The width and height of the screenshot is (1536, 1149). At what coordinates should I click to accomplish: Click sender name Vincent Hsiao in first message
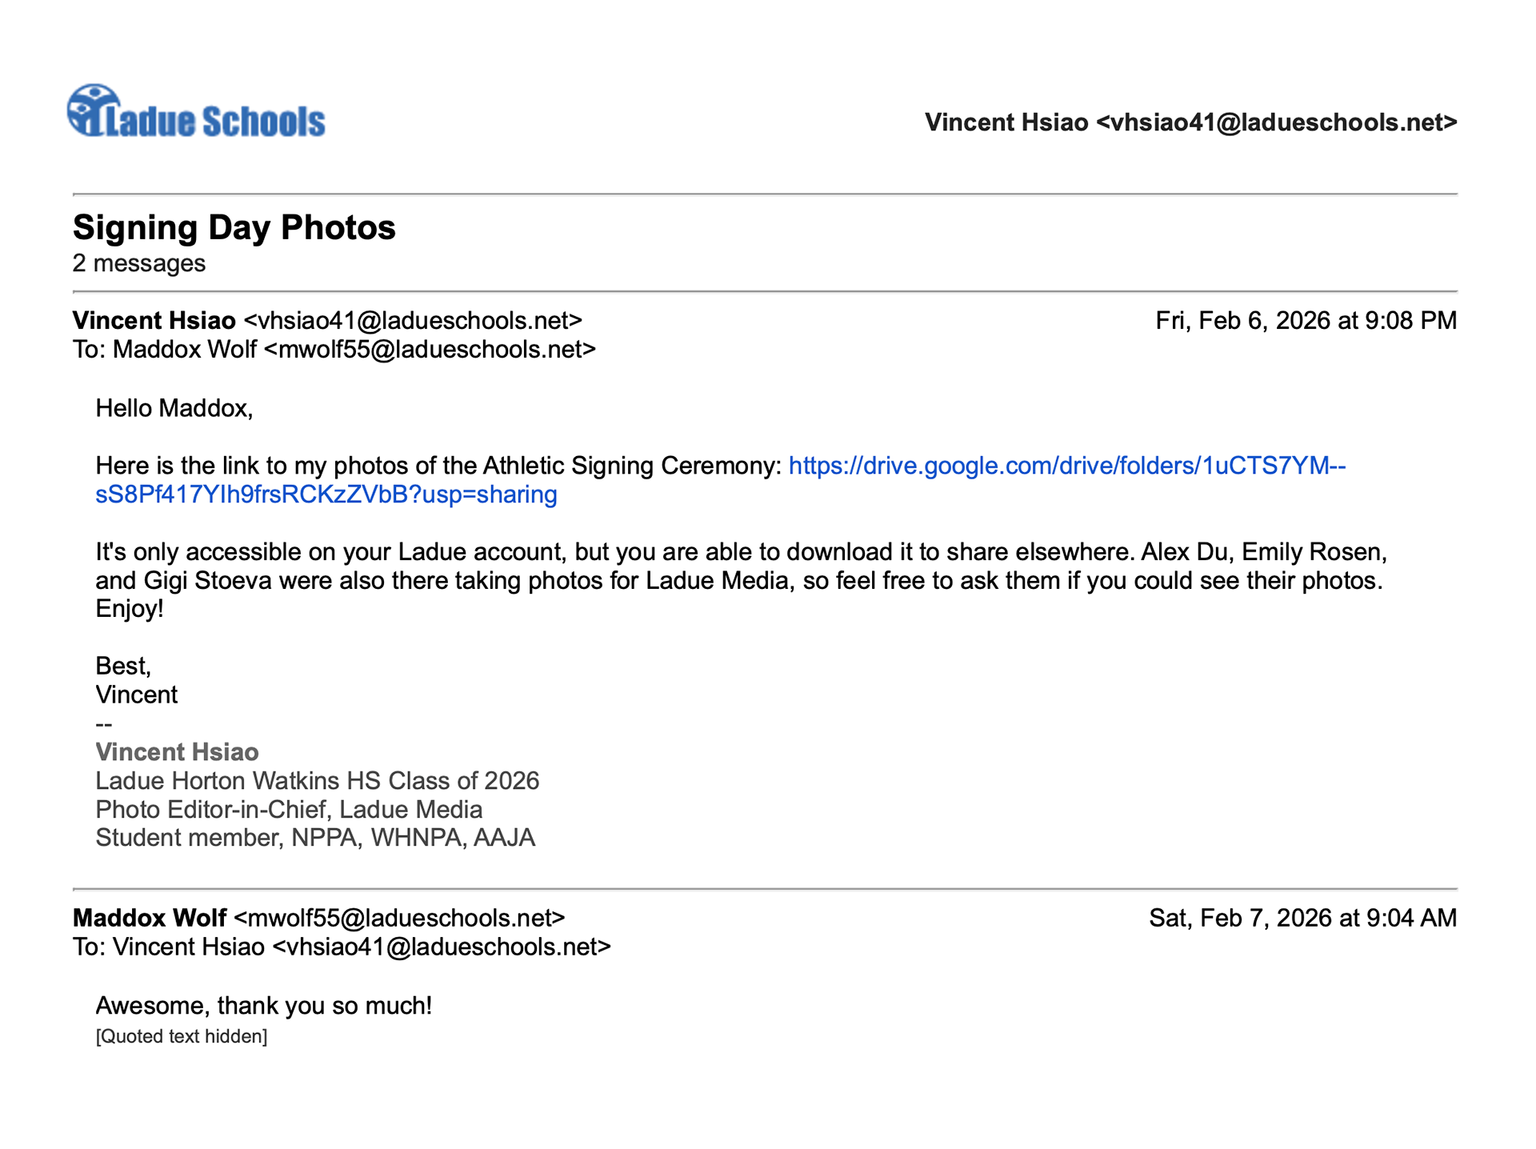(x=154, y=321)
